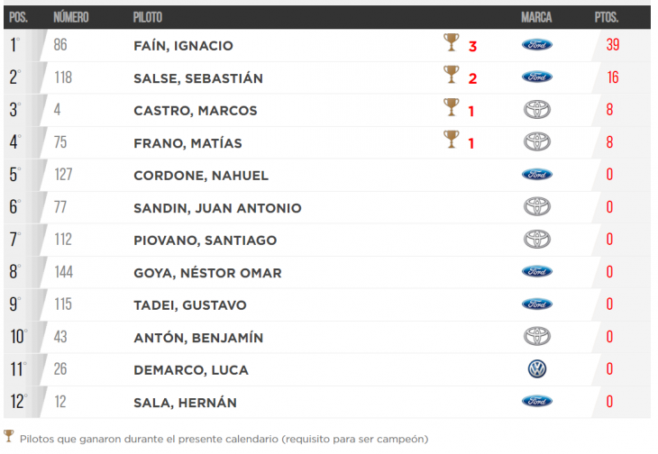658x454 pixels.
Task: Select the MARCA column header
Action: coord(536,17)
